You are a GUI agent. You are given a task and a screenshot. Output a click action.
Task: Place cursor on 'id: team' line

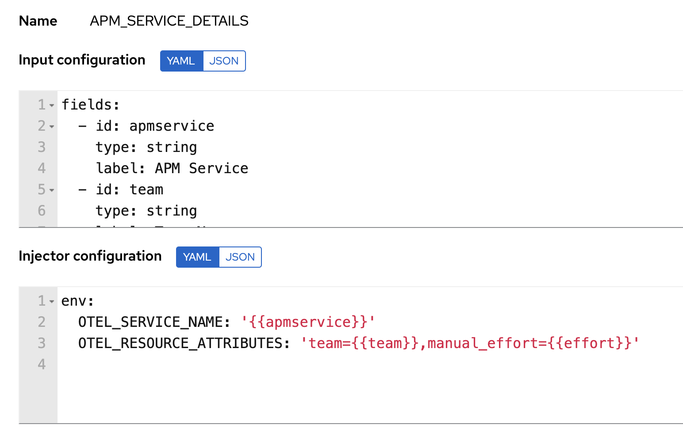pos(130,189)
